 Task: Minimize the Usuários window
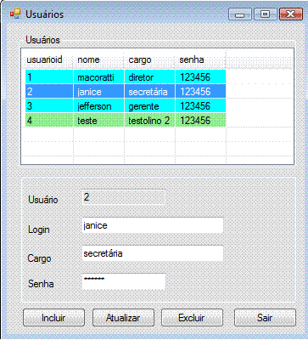(240, 14)
